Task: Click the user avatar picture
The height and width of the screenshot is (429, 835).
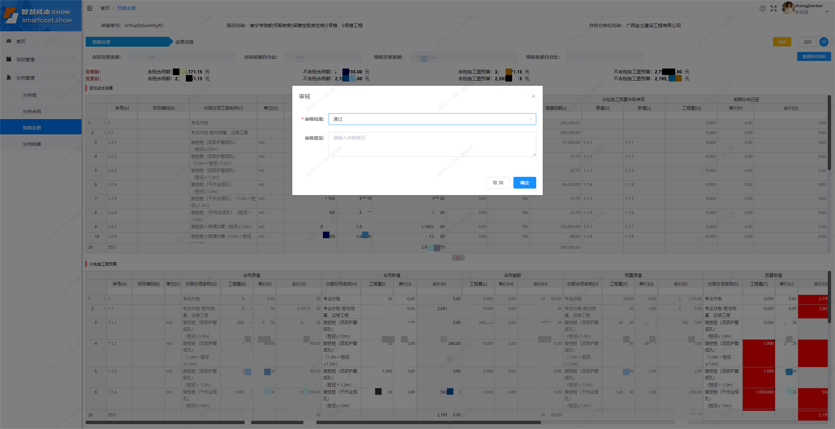Action: [788, 8]
